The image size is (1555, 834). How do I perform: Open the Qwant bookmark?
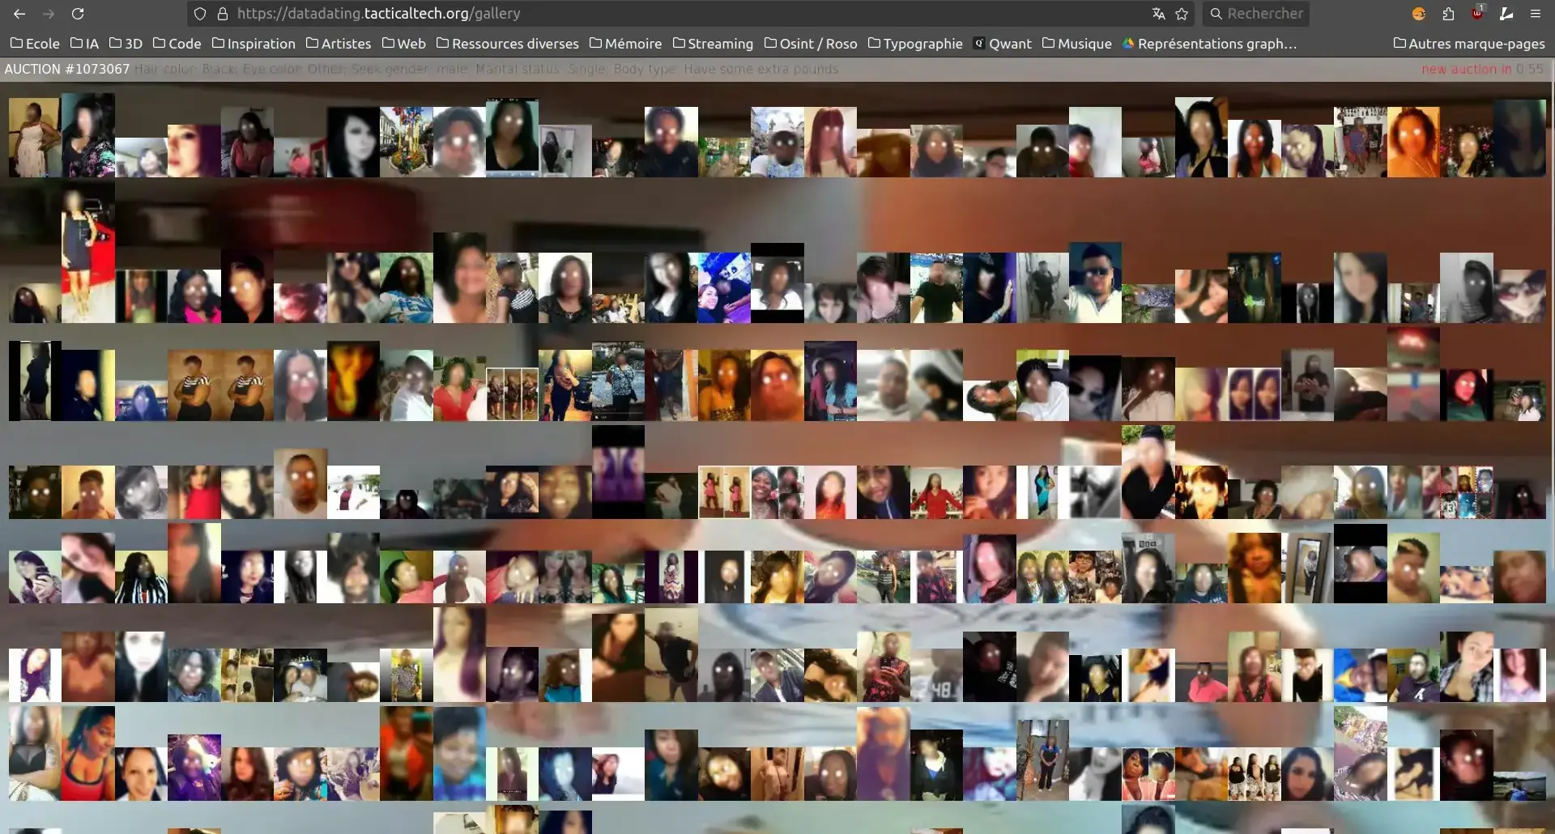point(1003,44)
